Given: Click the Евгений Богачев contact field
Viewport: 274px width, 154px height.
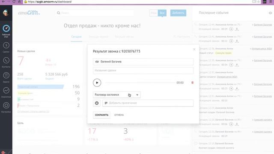Looking at the screenshot, I should pos(143,62).
